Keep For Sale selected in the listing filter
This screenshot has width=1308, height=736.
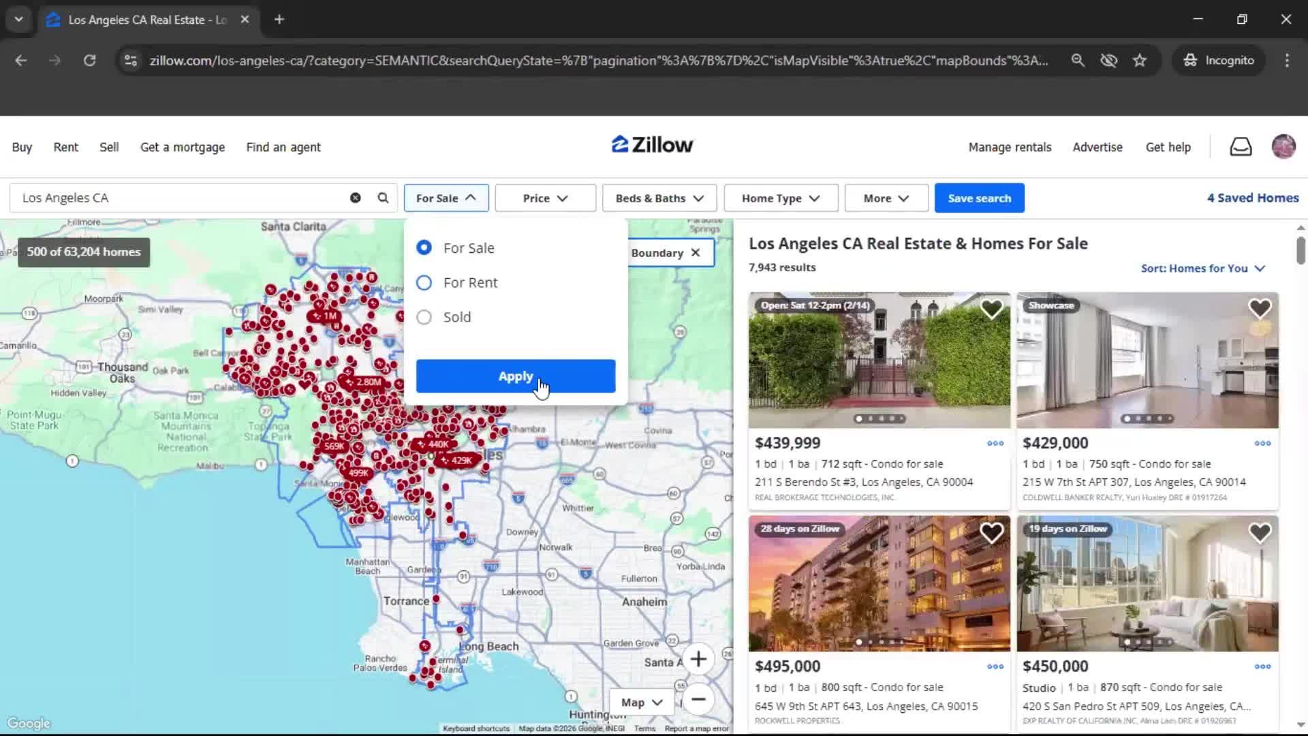[424, 247]
